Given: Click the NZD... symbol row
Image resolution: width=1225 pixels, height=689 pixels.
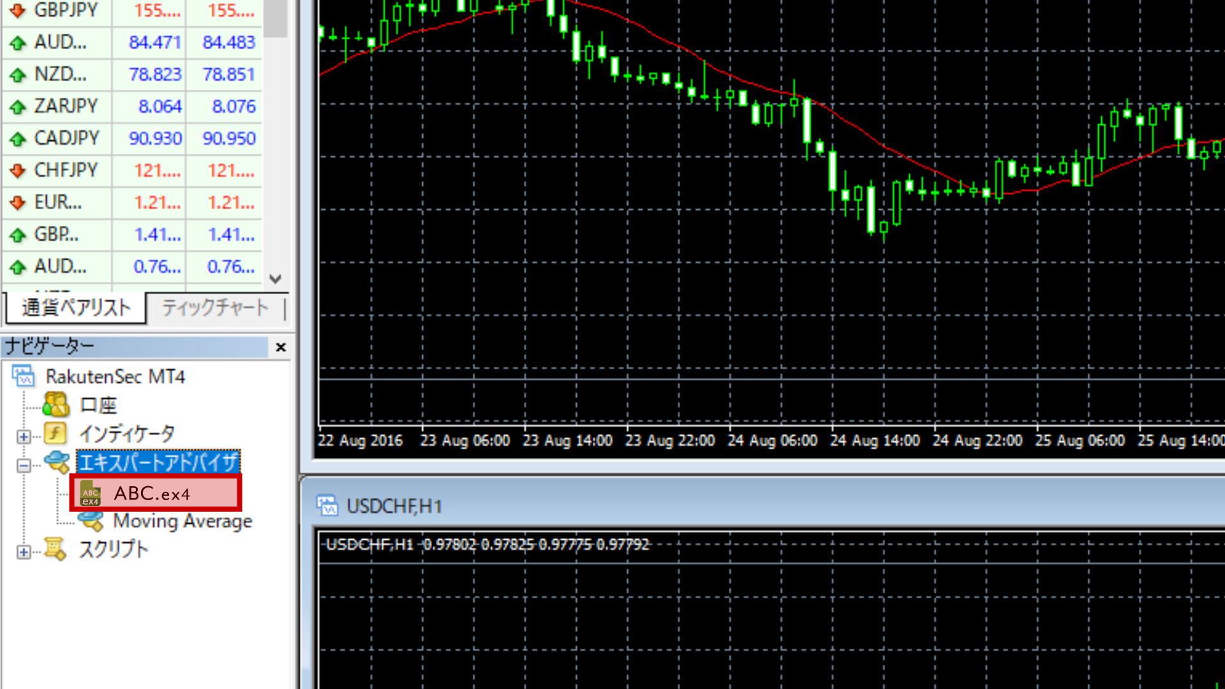Looking at the screenshot, I should click(x=132, y=75).
